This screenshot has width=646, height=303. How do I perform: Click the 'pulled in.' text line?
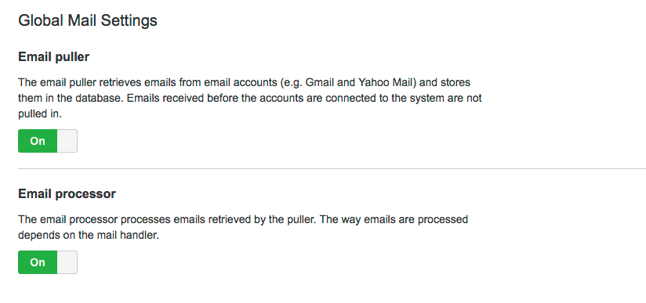[40, 114]
